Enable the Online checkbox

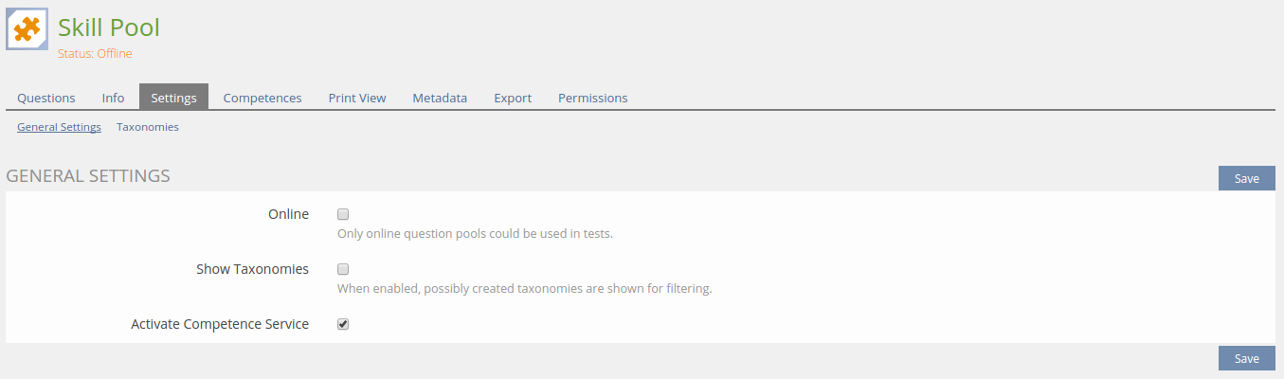coord(343,214)
